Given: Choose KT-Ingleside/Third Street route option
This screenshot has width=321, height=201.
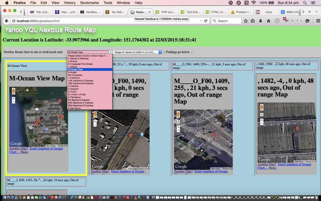Looking at the screenshot, I should tap(90, 64).
